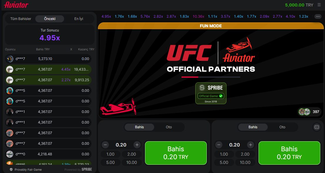Open the Provably Fair Game link

[28, 170]
